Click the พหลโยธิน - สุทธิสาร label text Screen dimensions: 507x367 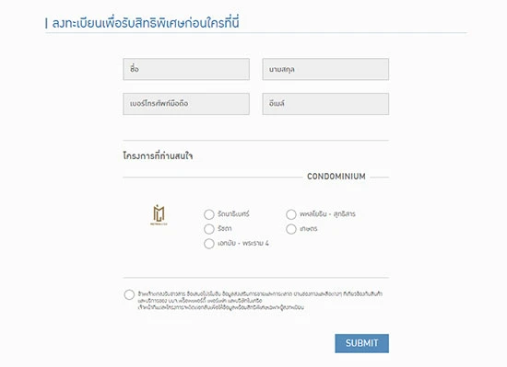coord(327,213)
